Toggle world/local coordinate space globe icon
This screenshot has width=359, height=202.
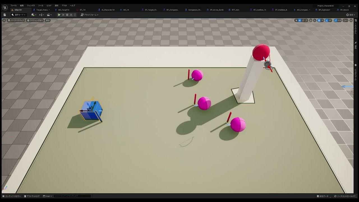[311, 20]
